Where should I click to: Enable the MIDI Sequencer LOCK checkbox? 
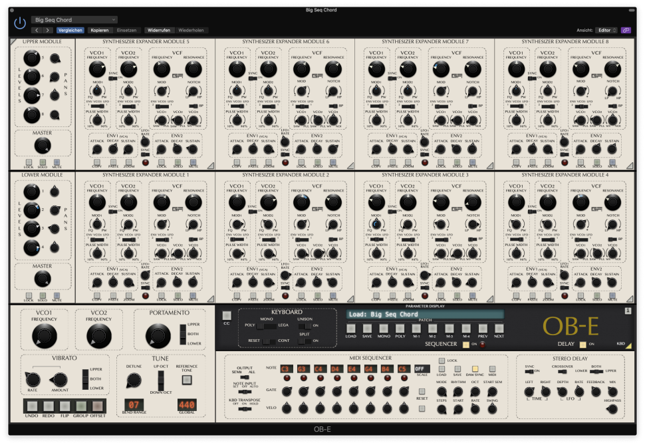(442, 359)
